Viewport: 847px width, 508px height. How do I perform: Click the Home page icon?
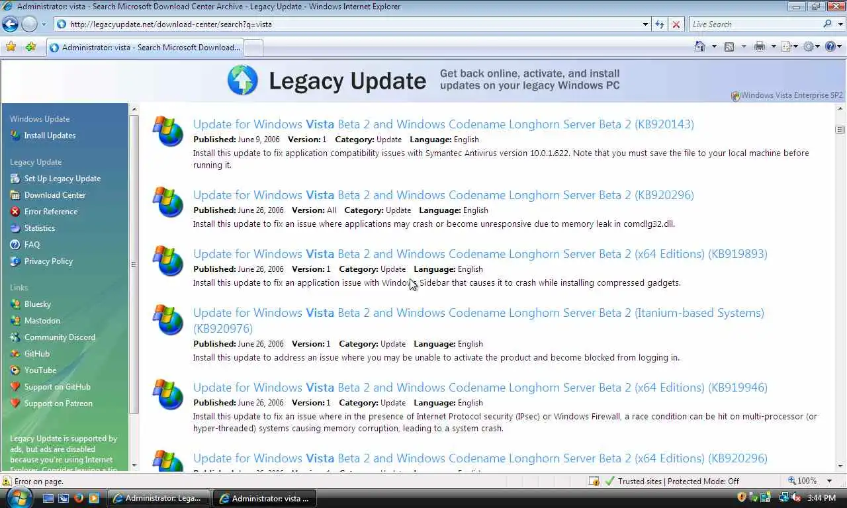700,46
